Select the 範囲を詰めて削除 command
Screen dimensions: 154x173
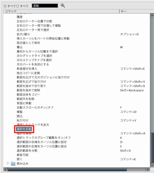(28, 90)
